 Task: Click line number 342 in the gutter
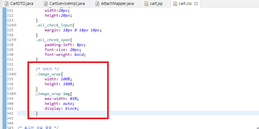tap(10, 113)
